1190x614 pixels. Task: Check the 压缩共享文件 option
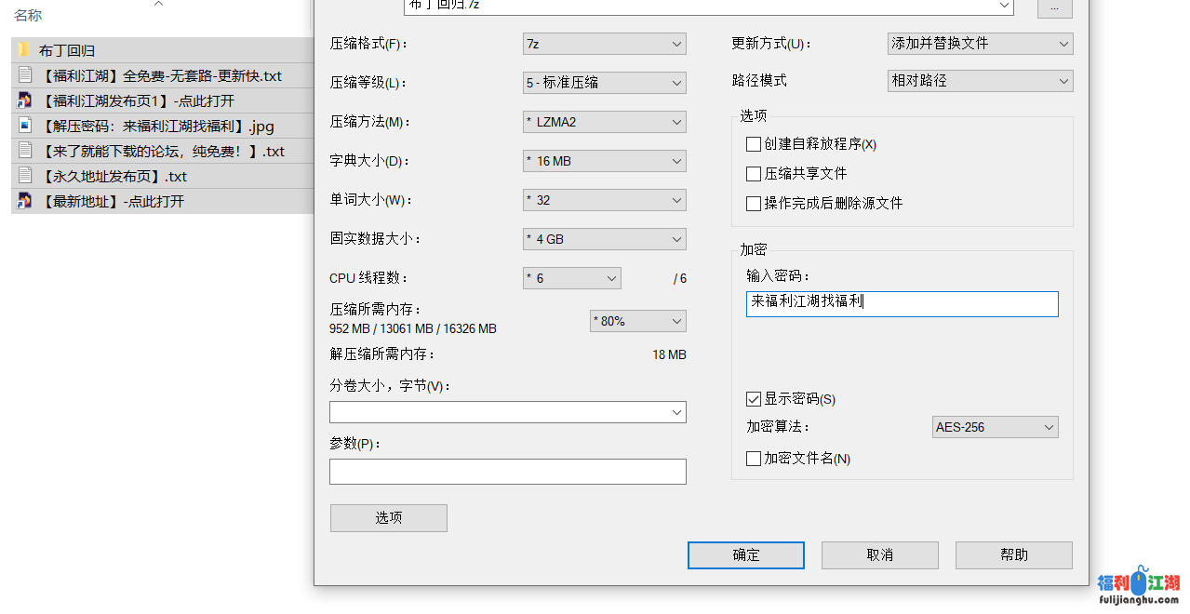754,174
